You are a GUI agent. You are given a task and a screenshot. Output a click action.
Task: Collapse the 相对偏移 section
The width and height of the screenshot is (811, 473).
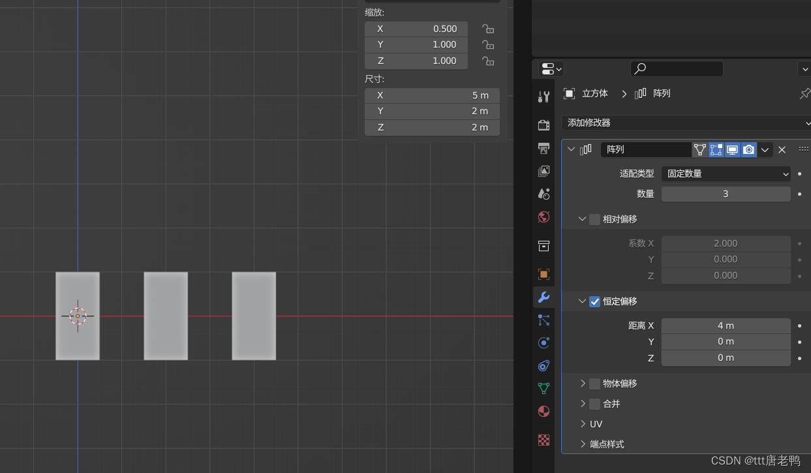[x=582, y=219]
